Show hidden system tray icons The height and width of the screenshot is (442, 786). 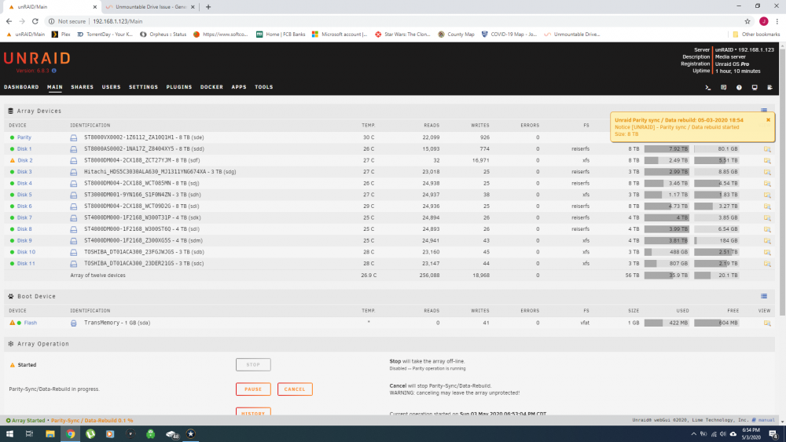694,434
